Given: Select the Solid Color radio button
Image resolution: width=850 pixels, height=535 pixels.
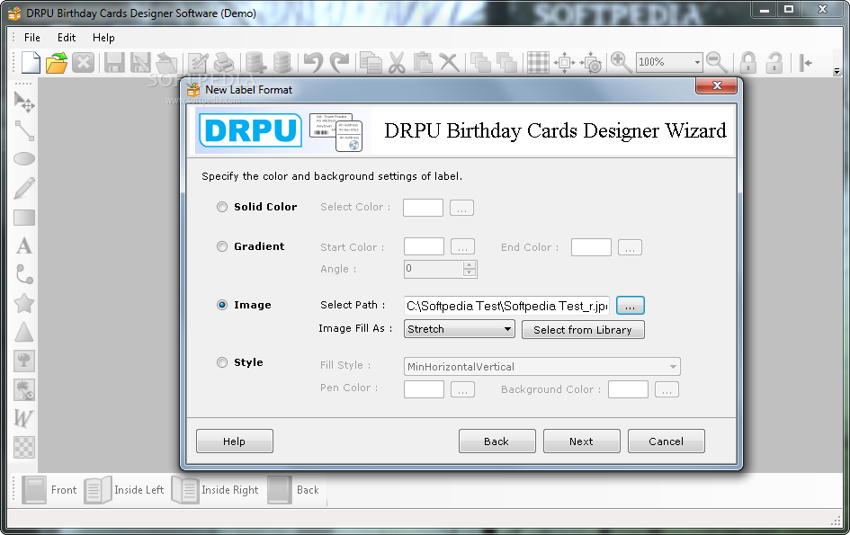Looking at the screenshot, I should (221, 207).
